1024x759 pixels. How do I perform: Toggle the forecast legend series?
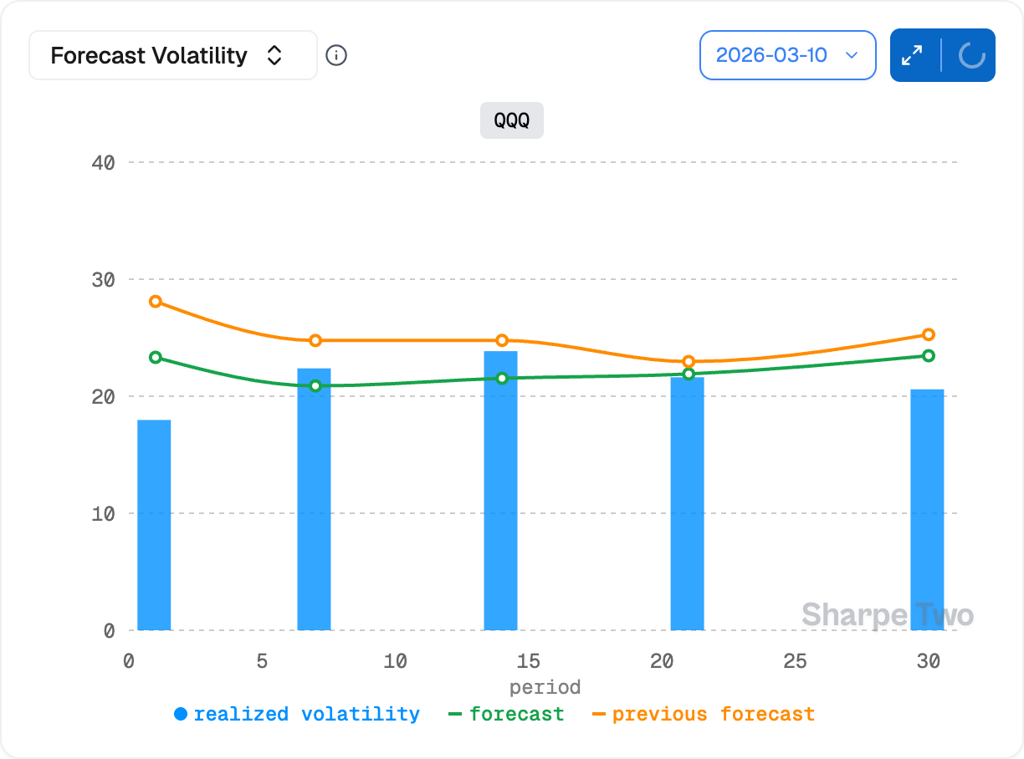tap(507, 714)
